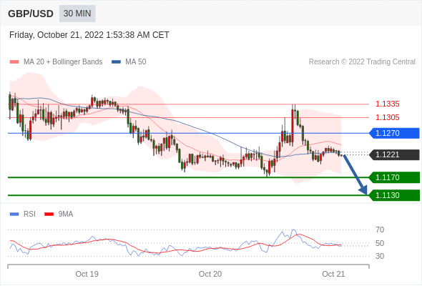The height and width of the screenshot is (286, 422).
Task: Click the 1.1305 resistance level label
Action: [387, 117]
